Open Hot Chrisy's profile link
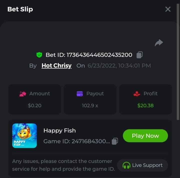This screenshot has width=180, height=178. pyautogui.click(x=57, y=66)
